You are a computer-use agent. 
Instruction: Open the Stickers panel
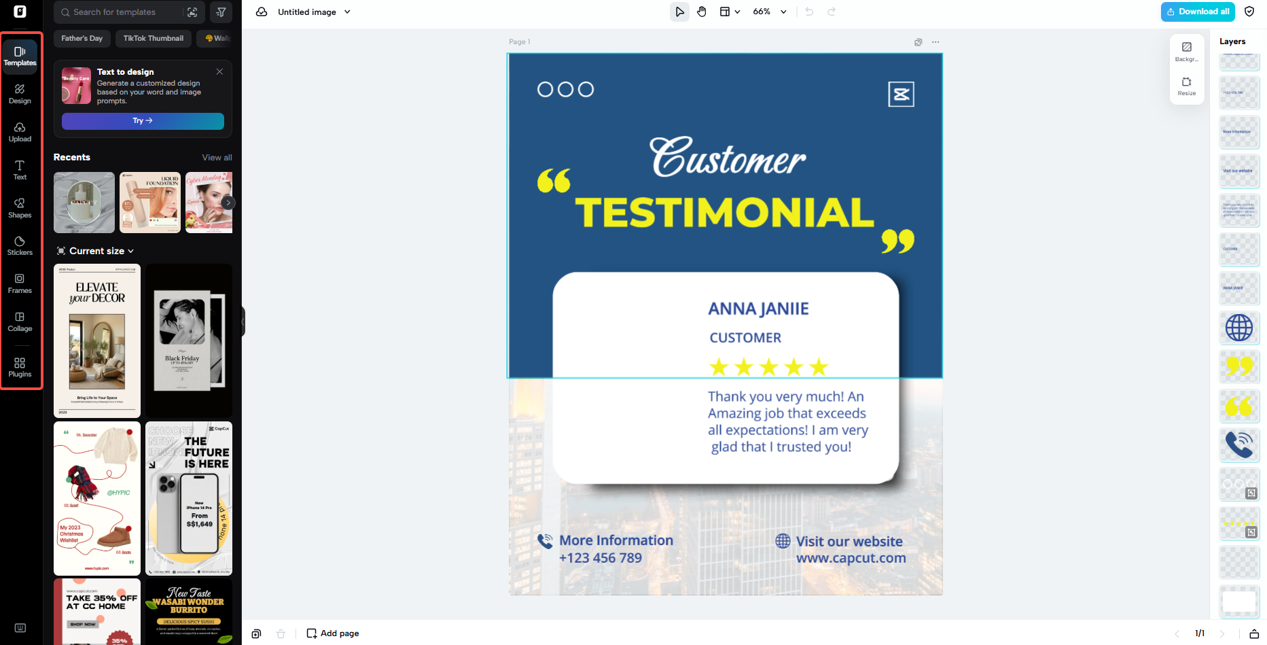(20, 246)
